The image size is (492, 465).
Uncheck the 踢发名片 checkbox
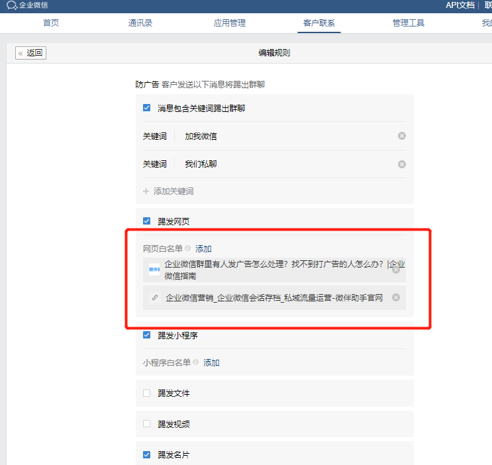click(146, 454)
